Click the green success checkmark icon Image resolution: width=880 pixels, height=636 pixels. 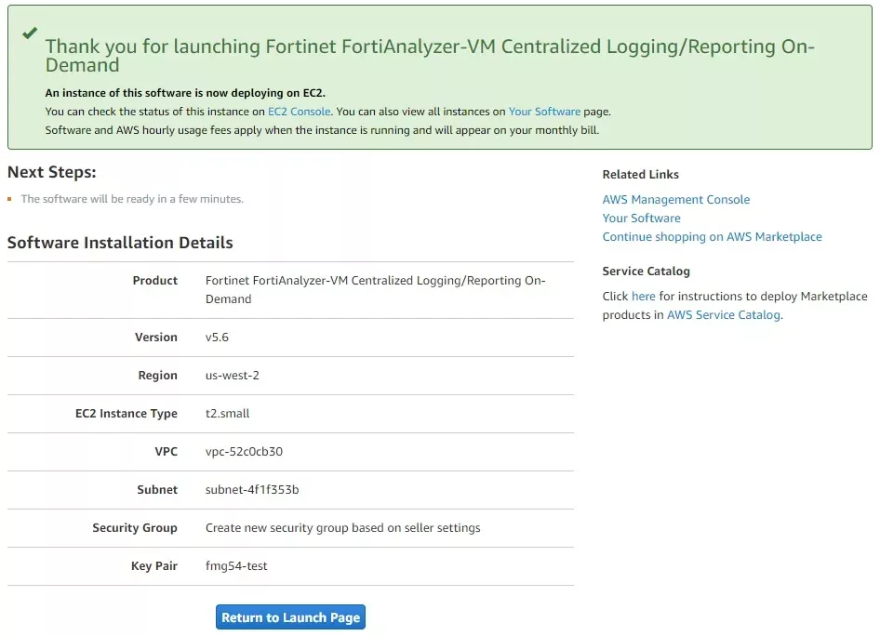pos(30,33)
